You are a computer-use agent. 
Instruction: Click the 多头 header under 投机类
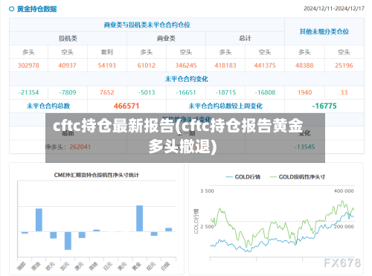pyautogui.click(x=28, y=52)
